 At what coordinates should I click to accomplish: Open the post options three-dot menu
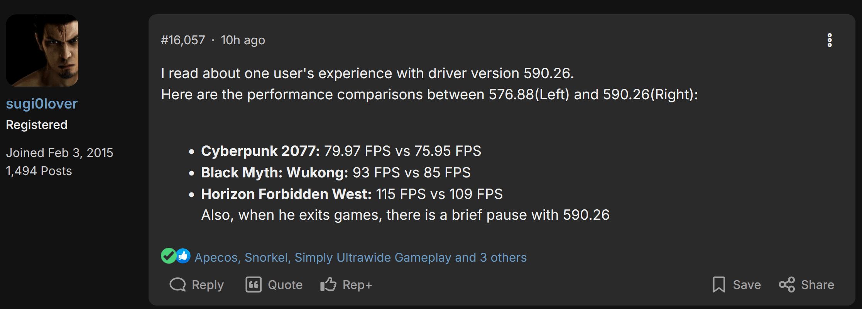(x=829, y=40)
